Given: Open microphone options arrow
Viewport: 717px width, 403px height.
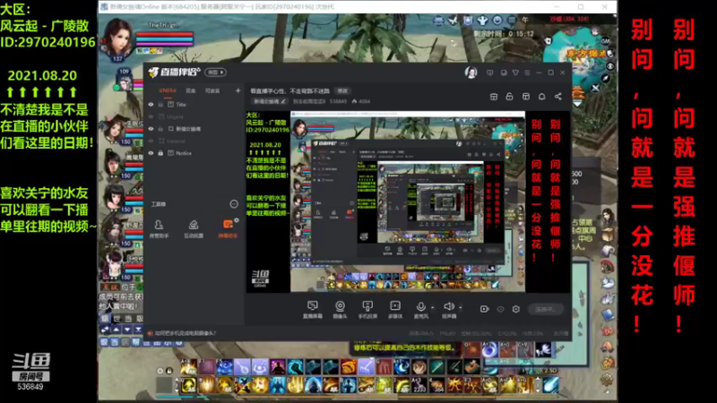Looking at the screenshot, I should [433, 307].
